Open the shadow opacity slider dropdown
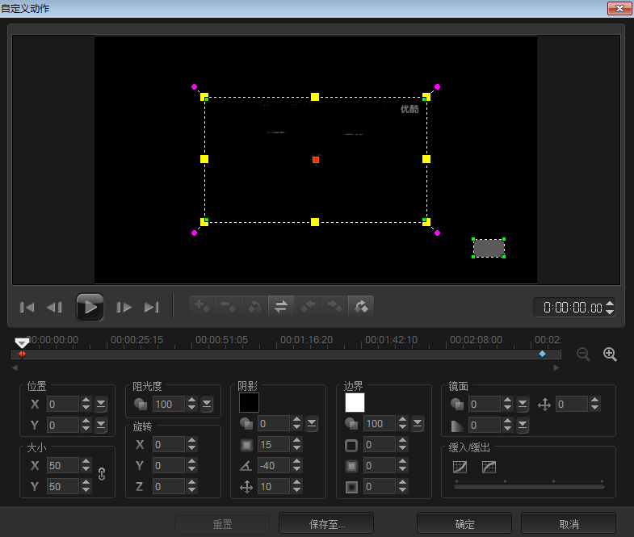634x537 pixels. (312, 423)
